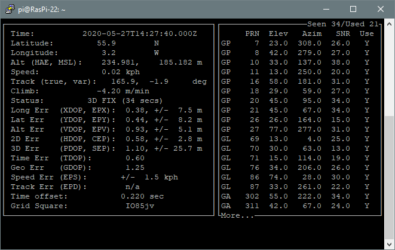Click PRN 302 Galileo satellite

pos(252,197)
